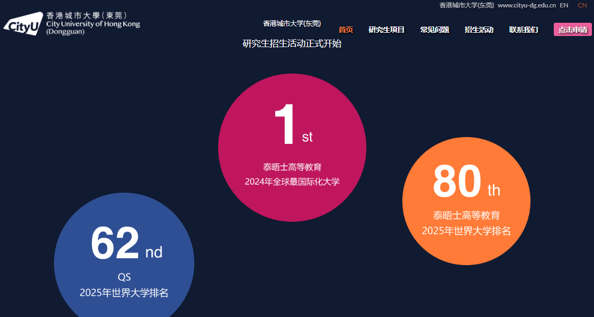Viewport: 594px width, 317px height.
Task: Click the large 1 st number
Action: point(293,124)
